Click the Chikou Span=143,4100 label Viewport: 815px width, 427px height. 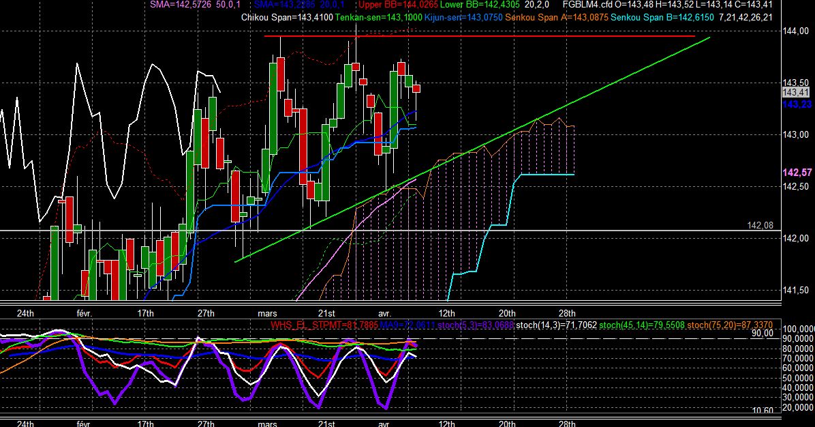coord(287,17)
